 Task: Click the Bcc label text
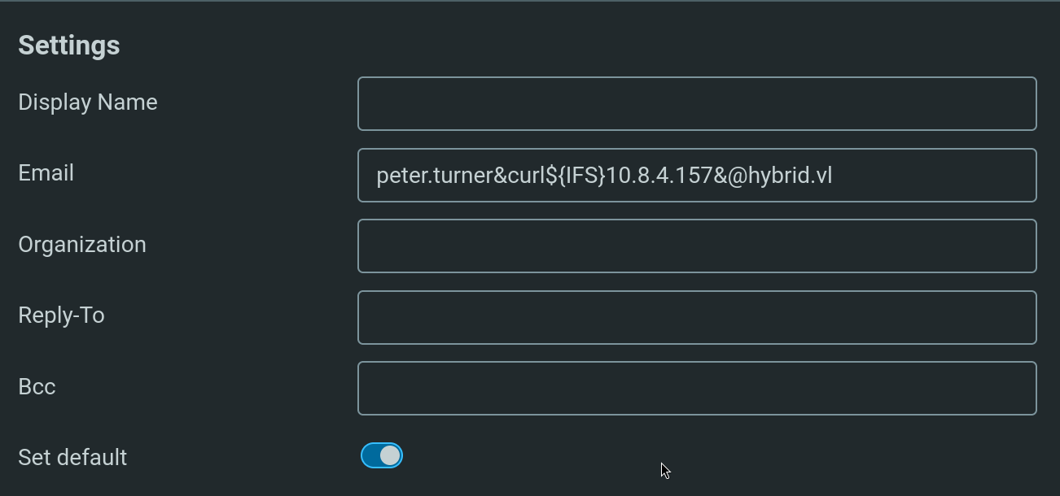coord(37,387)
